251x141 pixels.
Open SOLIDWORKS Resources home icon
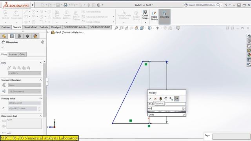[249, 36]
